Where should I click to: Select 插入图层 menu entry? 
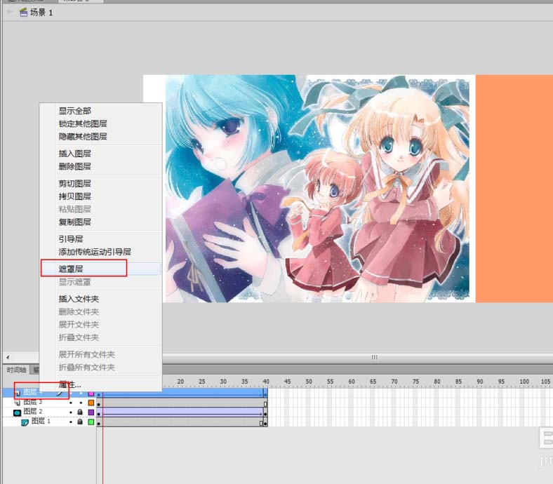pyautogui.click(x=75, y=154)
